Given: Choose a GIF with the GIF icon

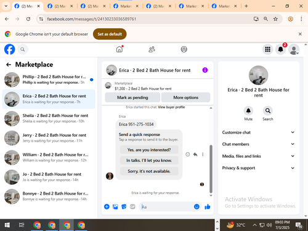Looking at the screenshot, I should 132,206.
